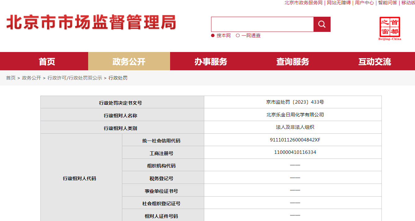
Task: Click the 组织机构代码 label cell
Action: tap(163, 165)
